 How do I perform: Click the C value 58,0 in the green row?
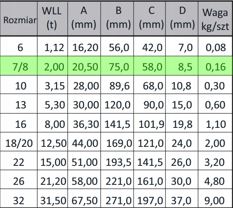tap(150, 66)
